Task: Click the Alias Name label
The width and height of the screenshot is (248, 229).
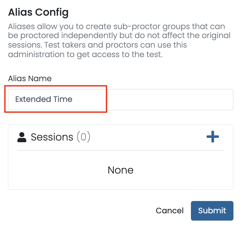Action: point(30,78)
